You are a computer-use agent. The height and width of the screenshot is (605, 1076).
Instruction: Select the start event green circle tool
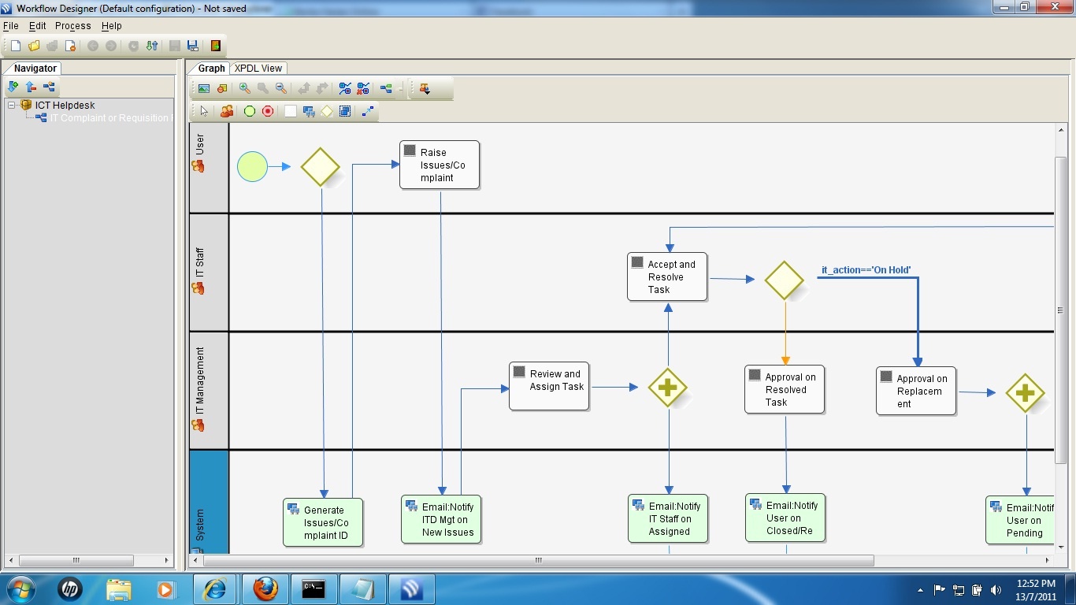[x=250, y=112]
